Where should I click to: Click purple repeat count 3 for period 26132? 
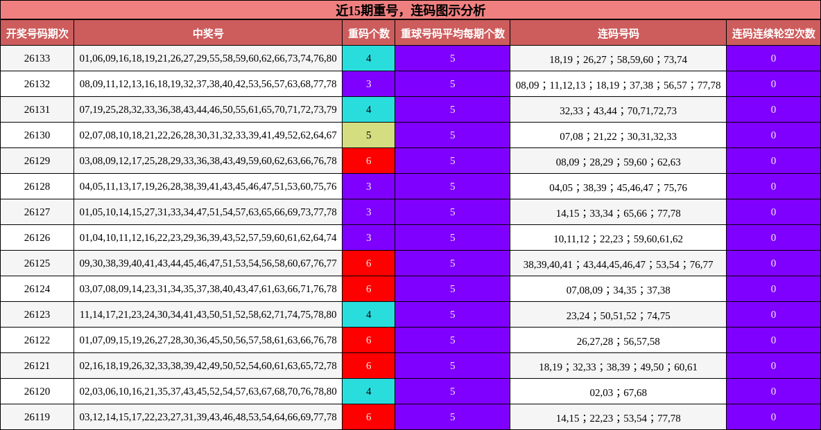(369, 84)
